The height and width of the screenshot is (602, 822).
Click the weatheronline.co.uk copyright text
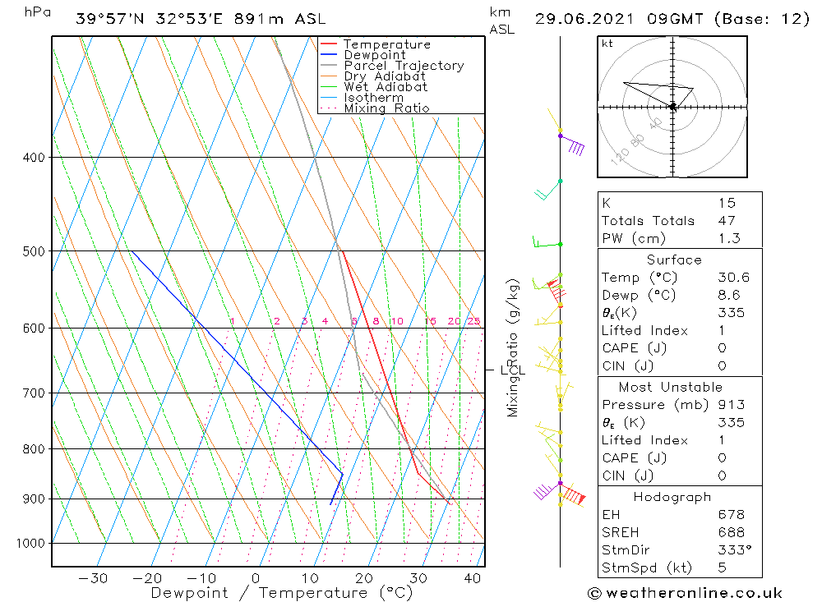(686, 594)
